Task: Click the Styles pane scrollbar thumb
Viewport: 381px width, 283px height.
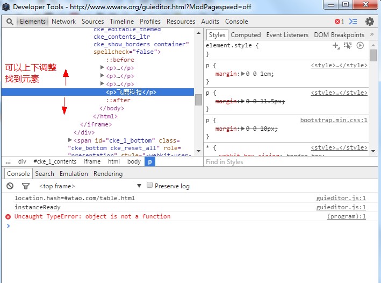Action: click(373, 55)
